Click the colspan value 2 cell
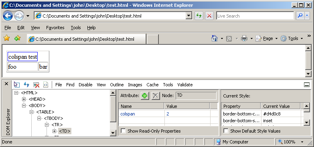The image size is (314, 147). [187, 114]
